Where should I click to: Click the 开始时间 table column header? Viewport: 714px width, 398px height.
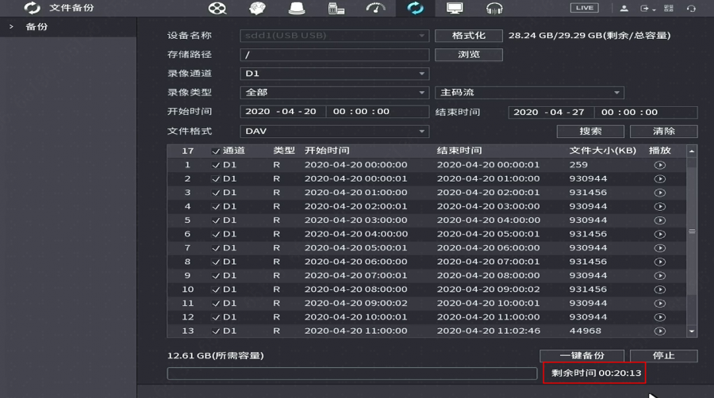click(x=327, y=151)
